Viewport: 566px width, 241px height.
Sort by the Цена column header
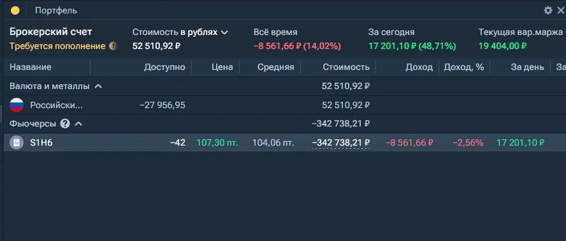tap(222, 67)
